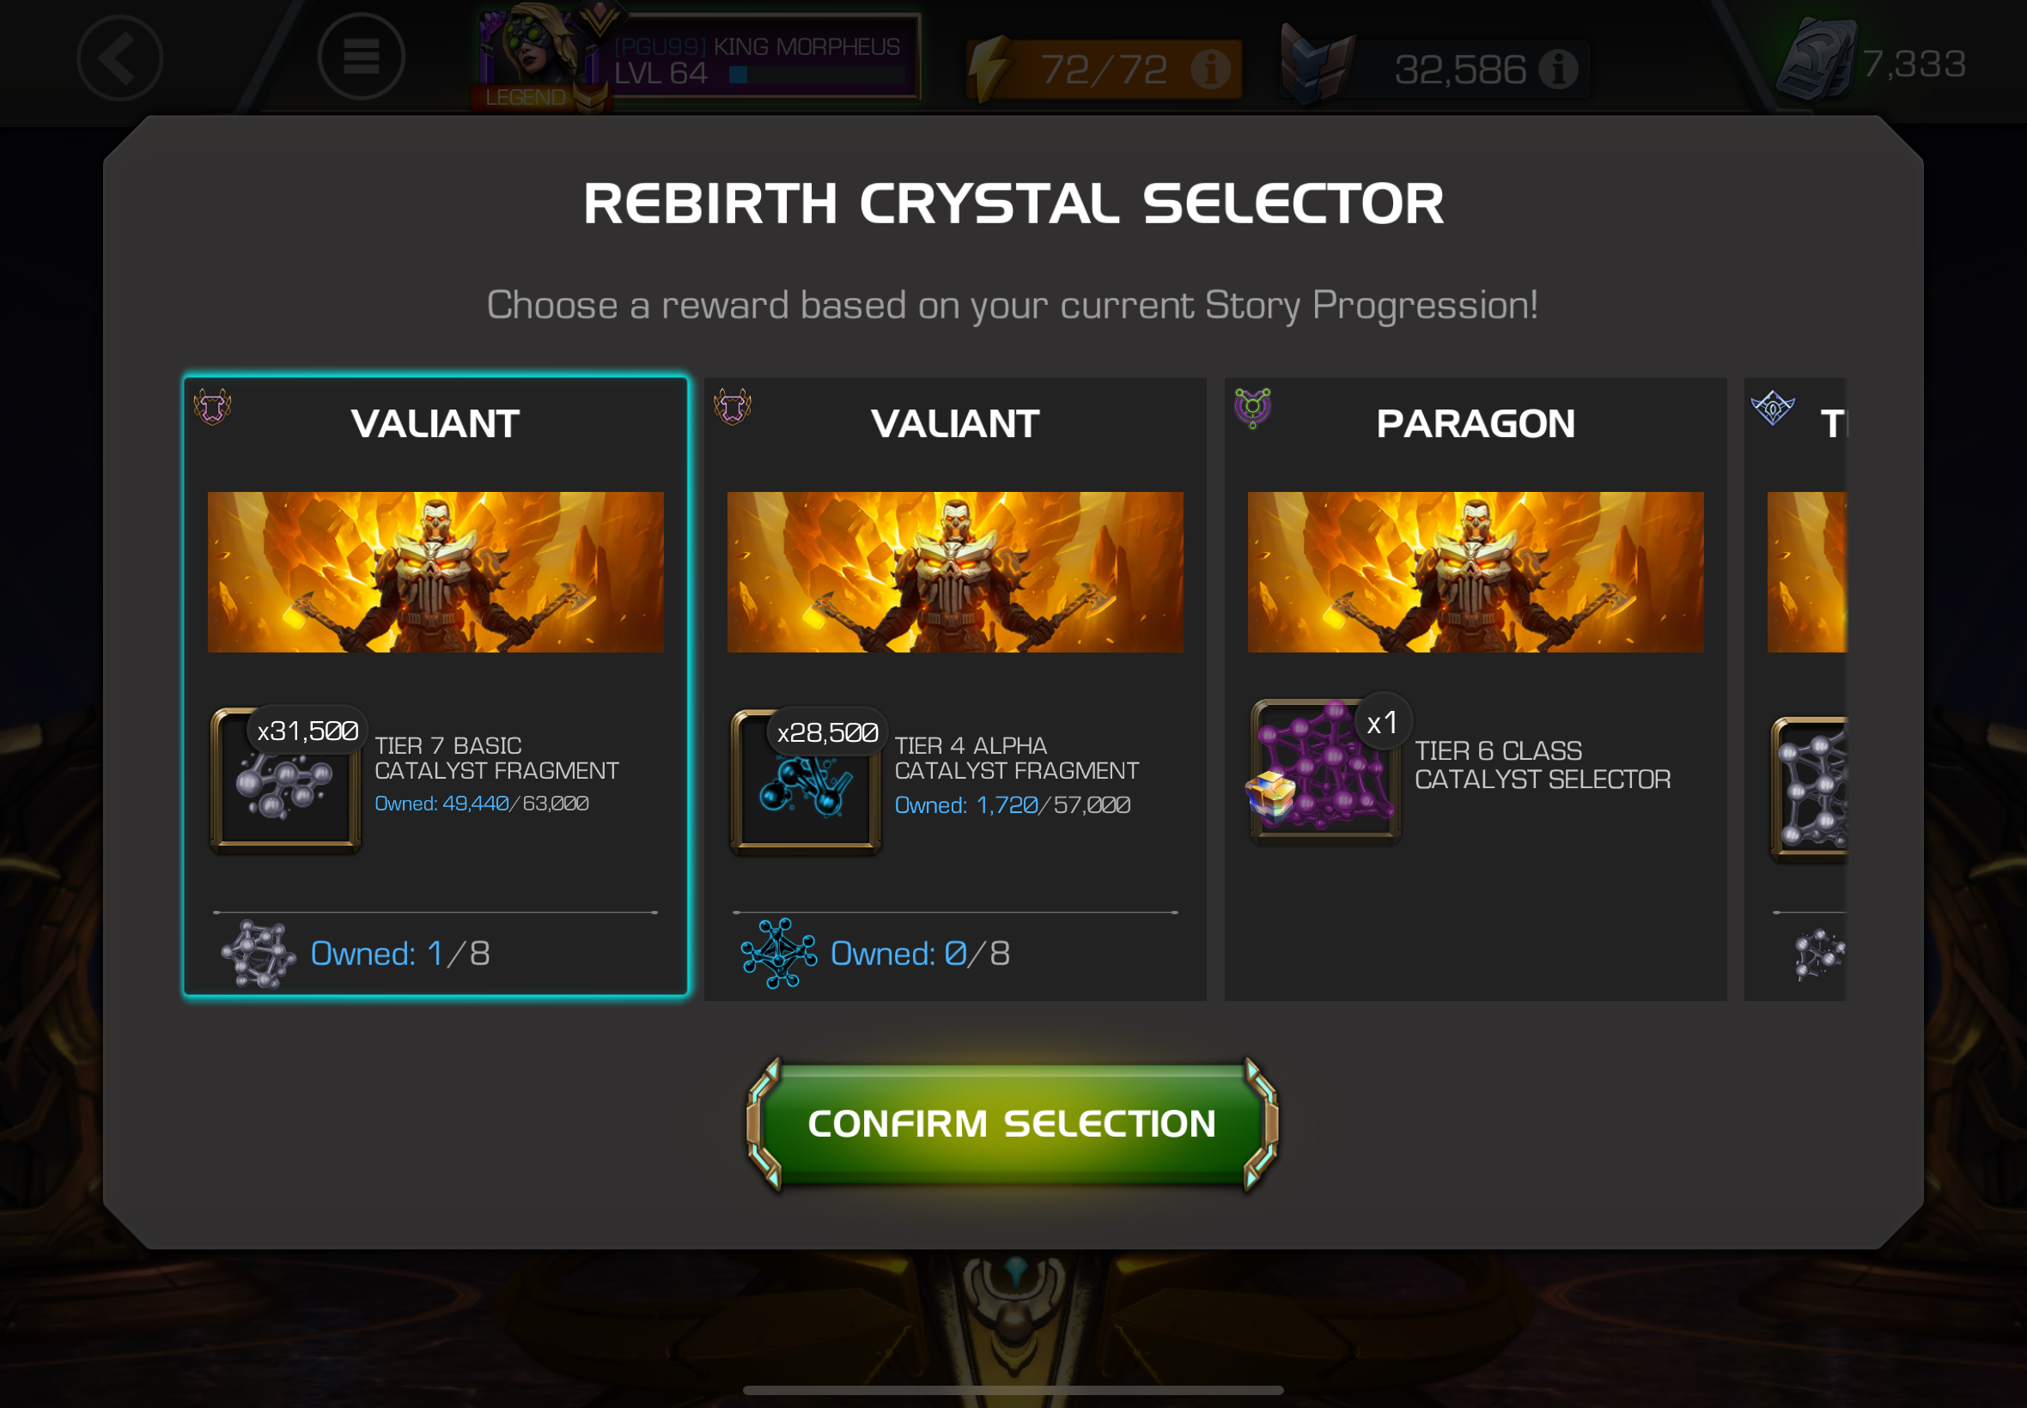Tap the Paragon card crystal banner image
Viewport: 2027px width, 1408px height.
(x=1476, y=573)
